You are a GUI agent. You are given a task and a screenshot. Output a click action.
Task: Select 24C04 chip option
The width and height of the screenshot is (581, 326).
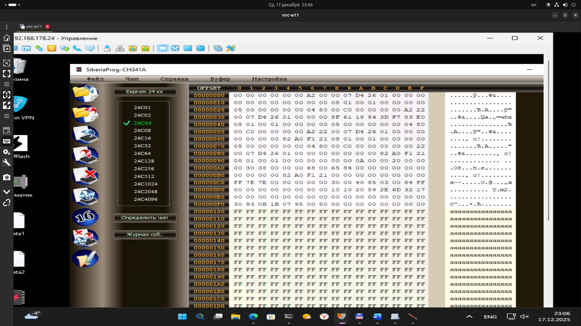[142, 123]
